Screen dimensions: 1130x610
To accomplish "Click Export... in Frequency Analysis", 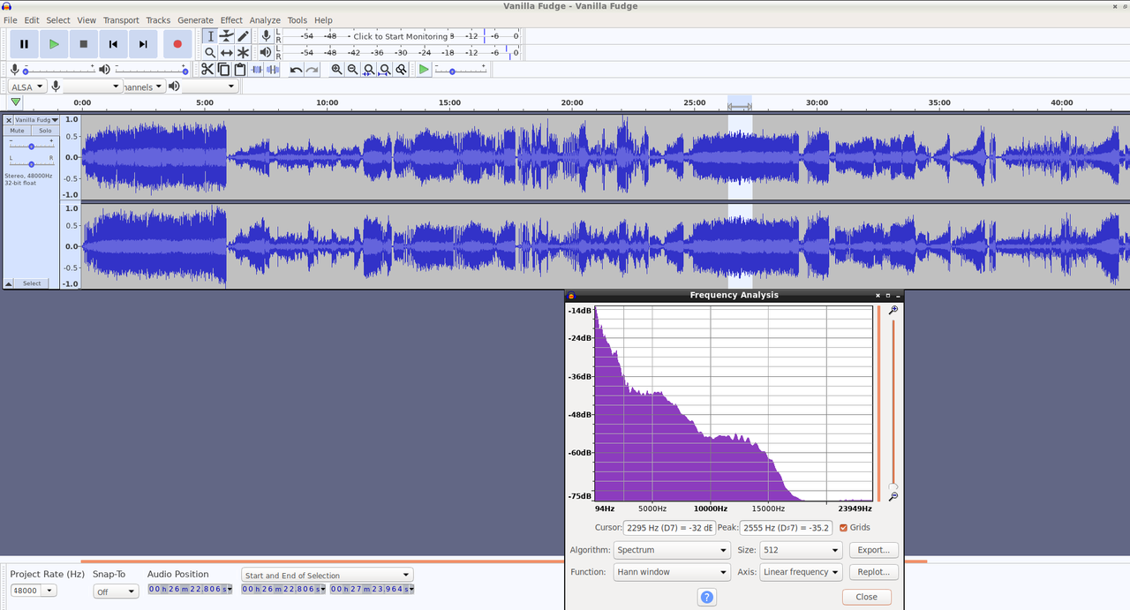I will [874, 550].
